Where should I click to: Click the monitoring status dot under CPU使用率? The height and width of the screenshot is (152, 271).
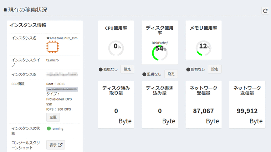(x=100, y=69)
